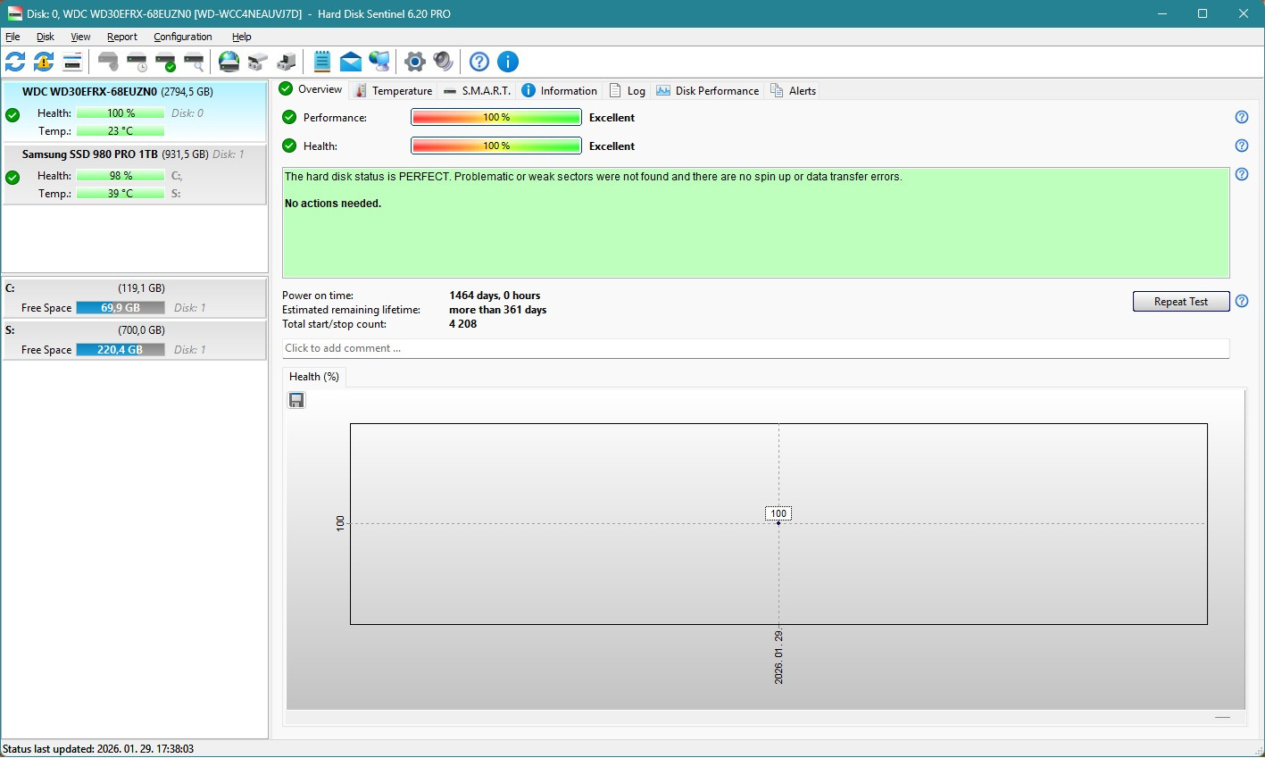Click the Samsung SSD temperature 39 °C bar
The image size is (1265, 758).
point(121,194)
